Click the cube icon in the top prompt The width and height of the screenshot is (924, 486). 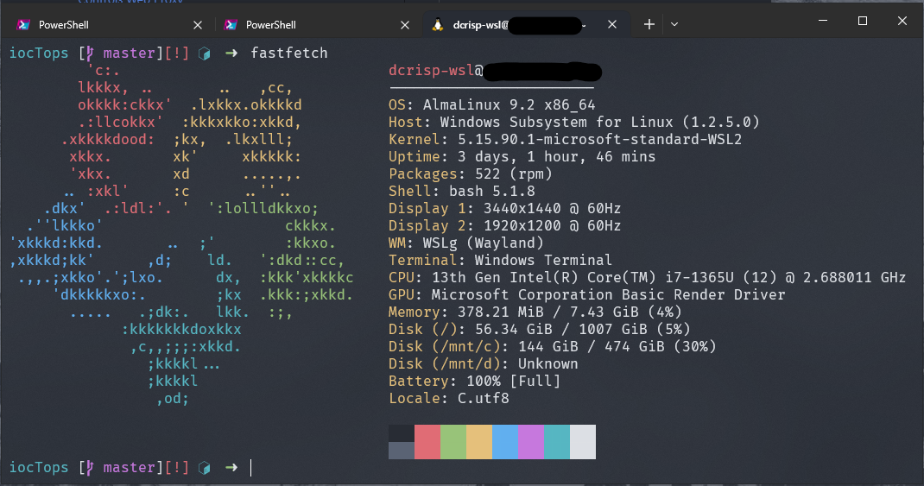tap(205, 54)
